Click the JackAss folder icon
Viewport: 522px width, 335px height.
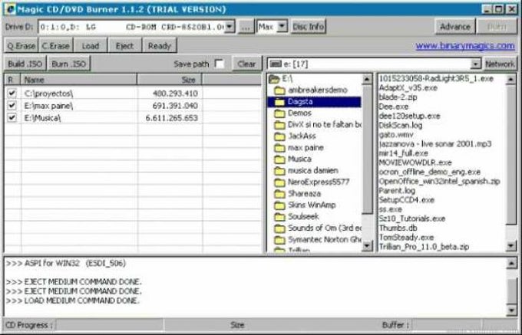(x=279, y=136)
